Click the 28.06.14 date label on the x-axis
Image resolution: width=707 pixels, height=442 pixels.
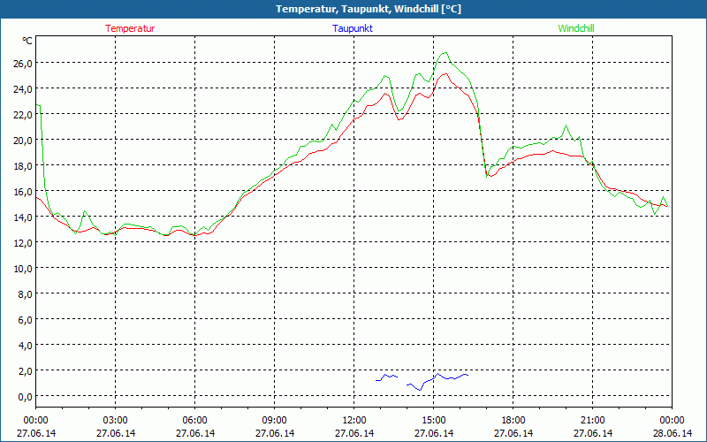(x=673, y=433)
